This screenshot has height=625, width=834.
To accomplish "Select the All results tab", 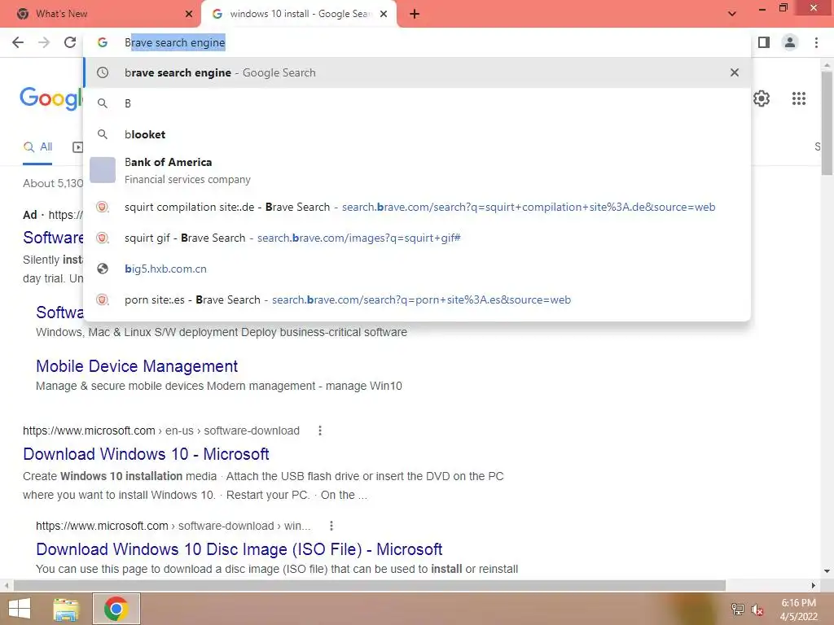I will [x=37, y=147].
